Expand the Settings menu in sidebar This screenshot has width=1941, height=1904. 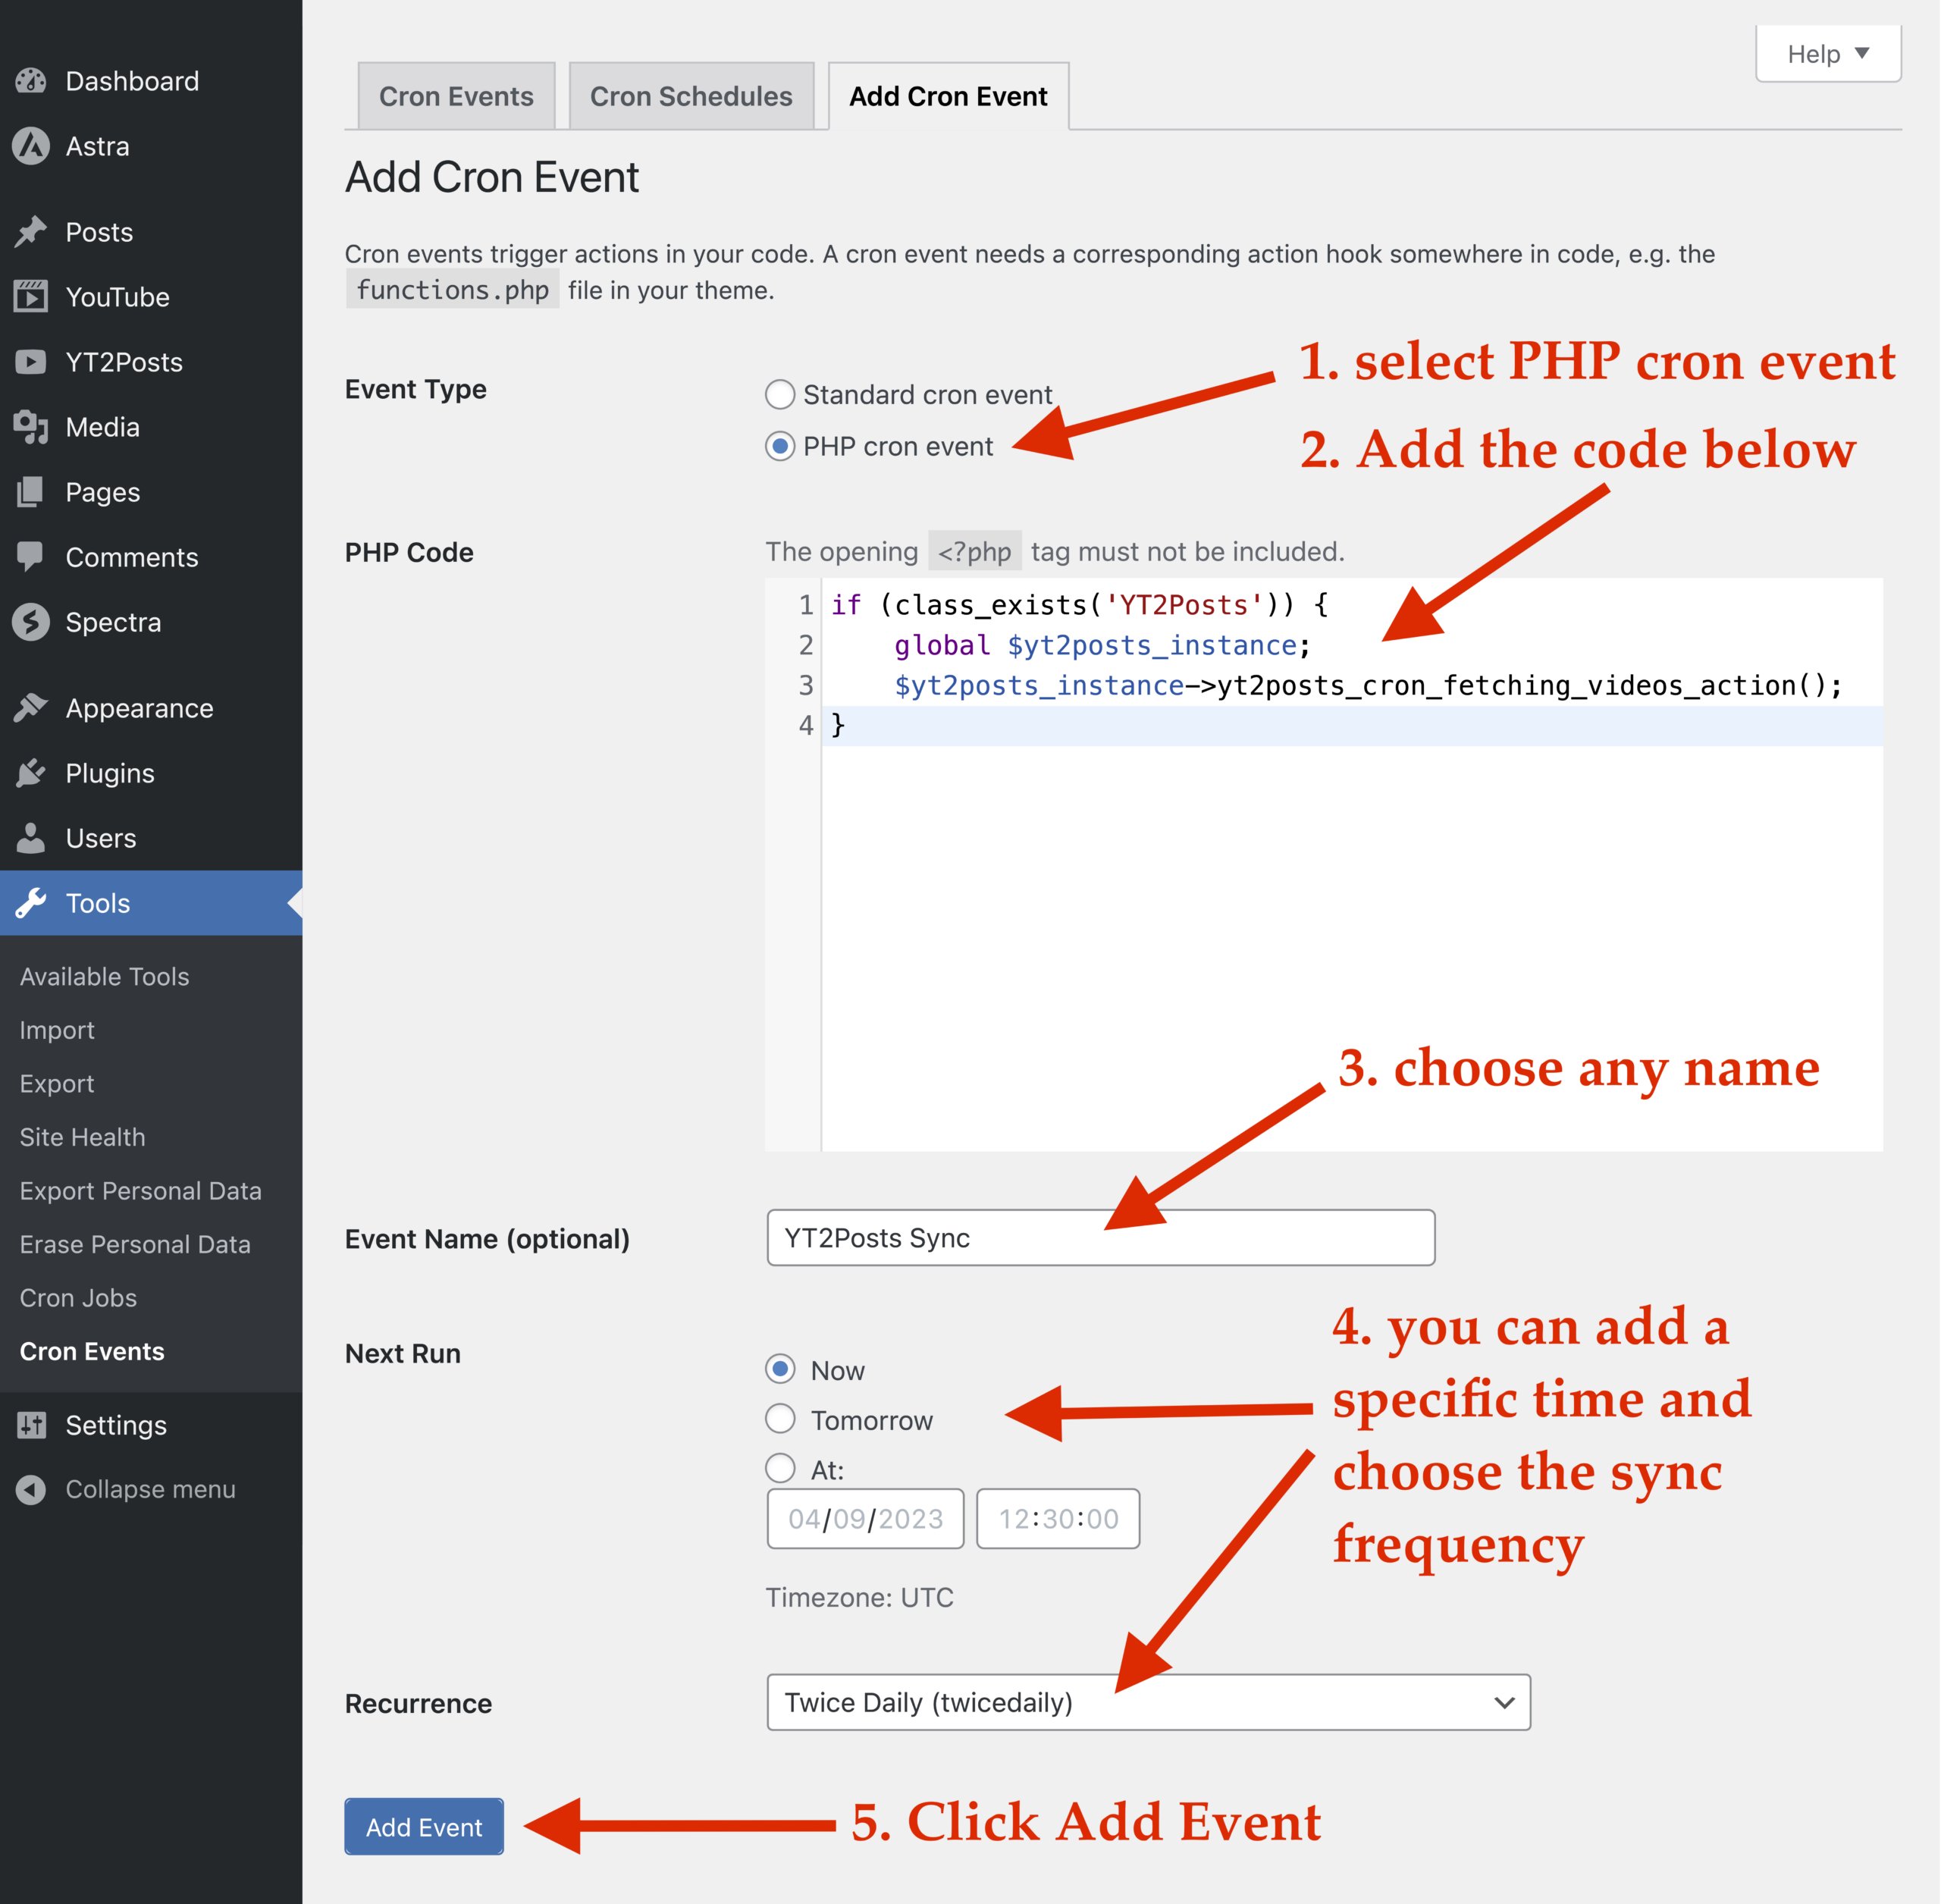point(116,1425)
